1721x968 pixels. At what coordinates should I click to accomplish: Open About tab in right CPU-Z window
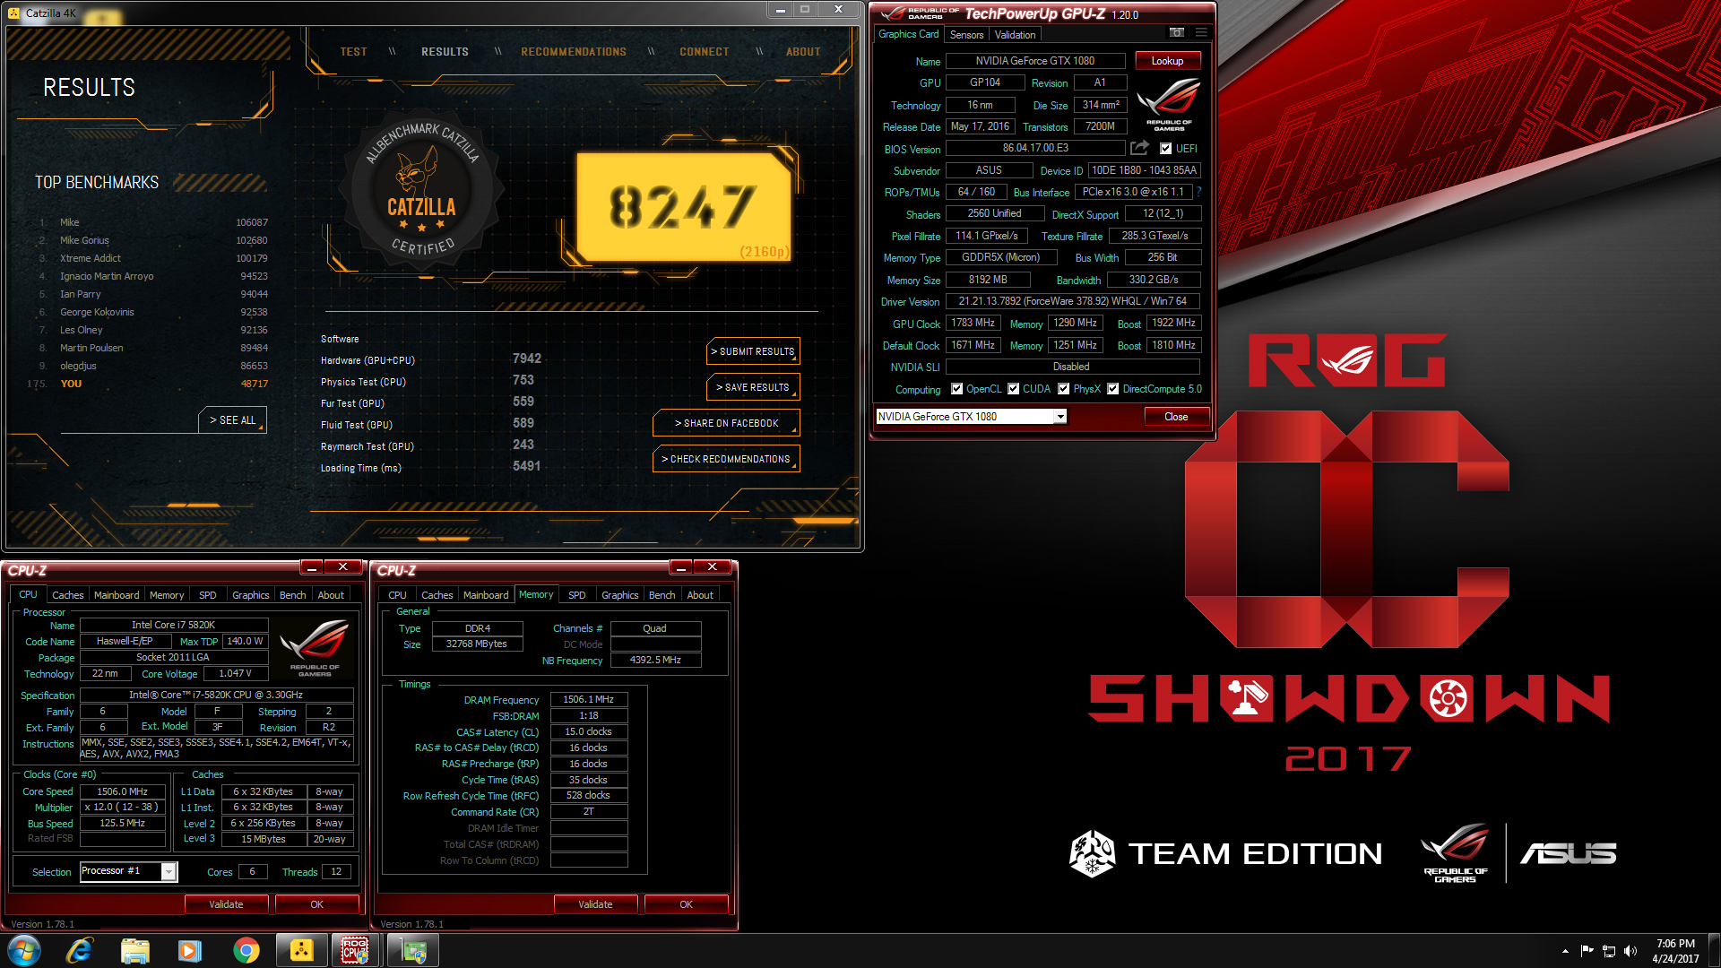700,595
